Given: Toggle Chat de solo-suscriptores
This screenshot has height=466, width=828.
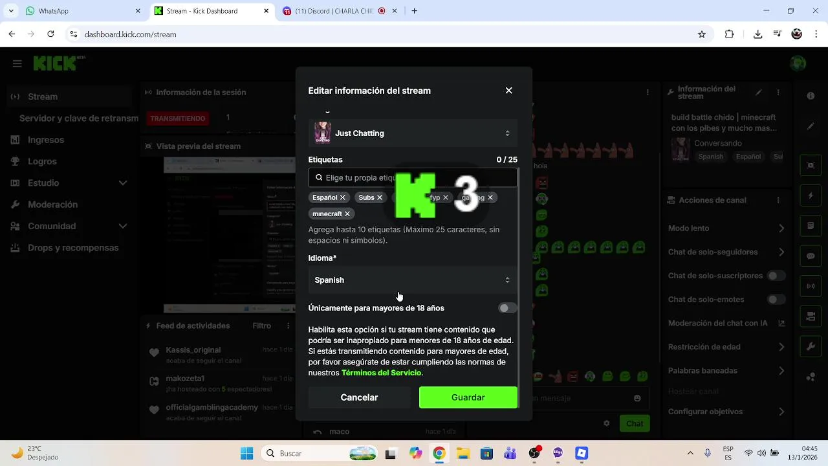Looking at the screenshot, I should click(776, 276).
